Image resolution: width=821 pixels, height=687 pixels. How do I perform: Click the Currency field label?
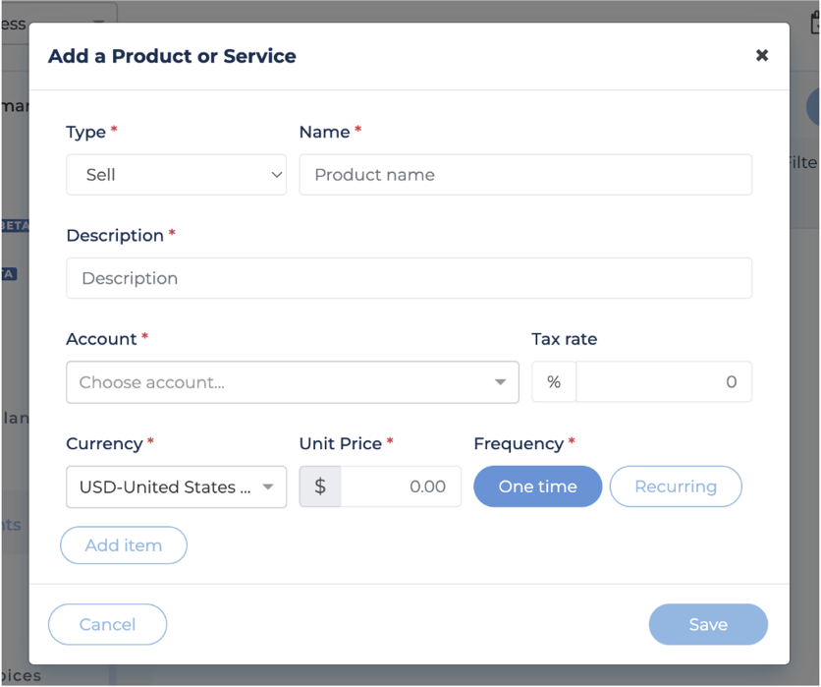click(x=104, y=443)
